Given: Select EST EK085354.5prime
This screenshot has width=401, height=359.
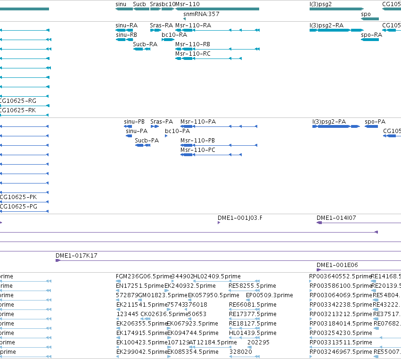Looking at the screenshot, I should (193, 352).
